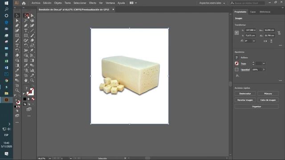Enable Draw Inside mode in two-column toolbar
Viewport: 285px width, 160px height.
pyautogui.click(x=33, y=104)
